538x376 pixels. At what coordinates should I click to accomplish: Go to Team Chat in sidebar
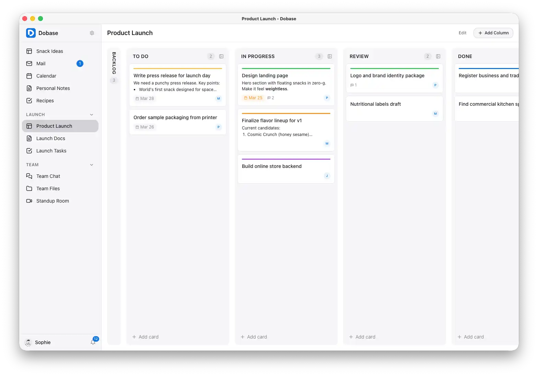pos(48,176)
